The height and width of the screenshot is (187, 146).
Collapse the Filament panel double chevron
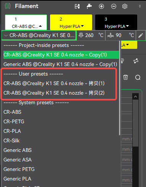140,6
